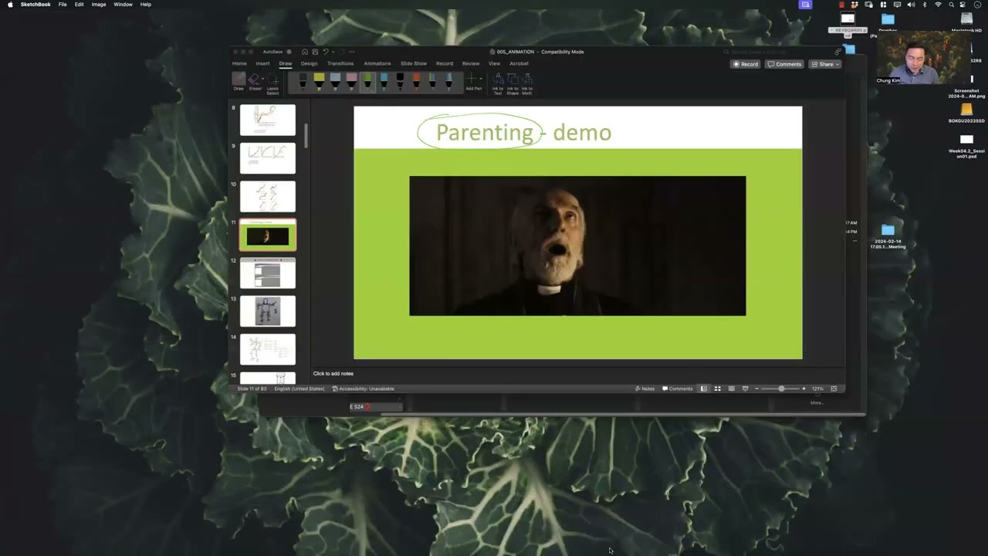Open the Image menu in menu bar
This screenshot has height=556, width=988.
[x=99, y=5]
